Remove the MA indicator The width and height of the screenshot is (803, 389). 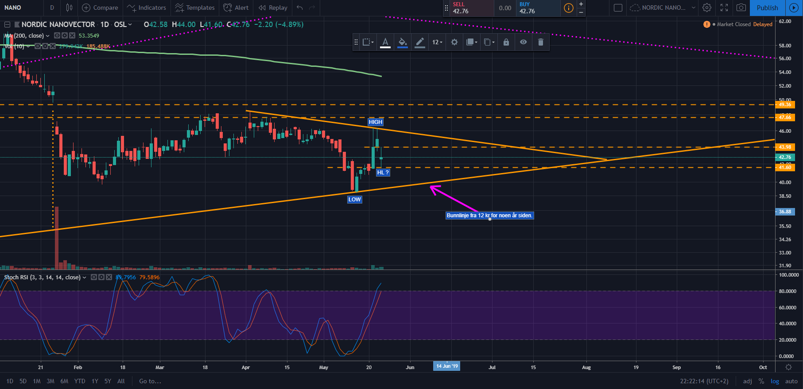(x=72, y=35)
